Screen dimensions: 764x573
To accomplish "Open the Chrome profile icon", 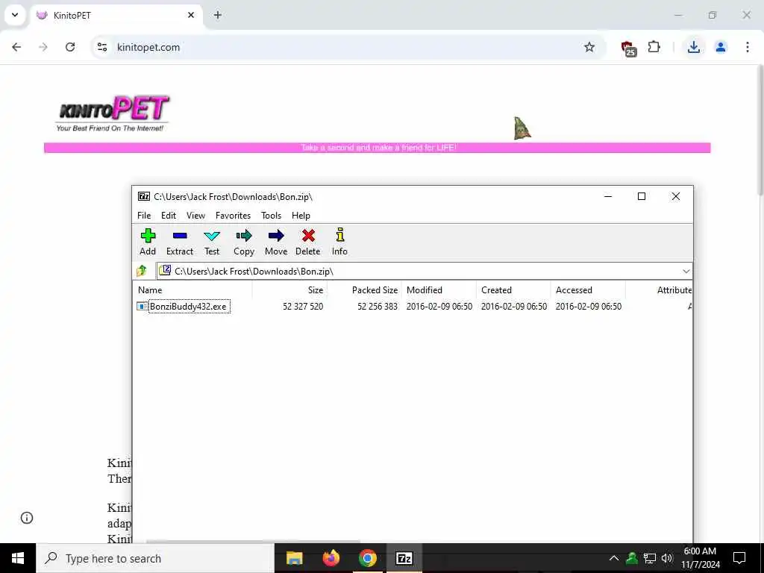I will pyautogui.click(x=720, y=47).
